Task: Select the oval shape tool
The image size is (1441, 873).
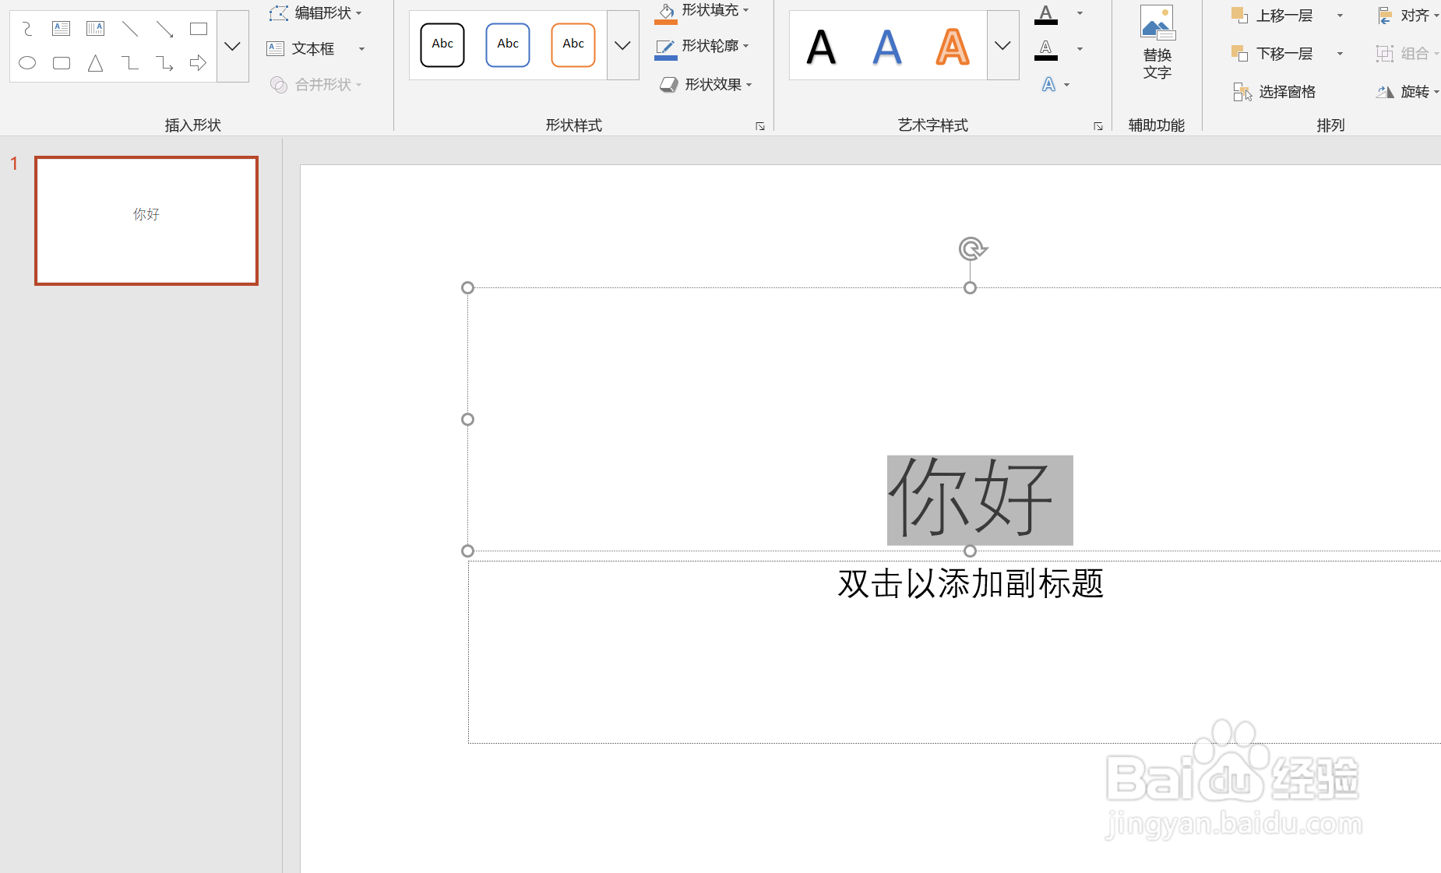Action: point(26,63)
